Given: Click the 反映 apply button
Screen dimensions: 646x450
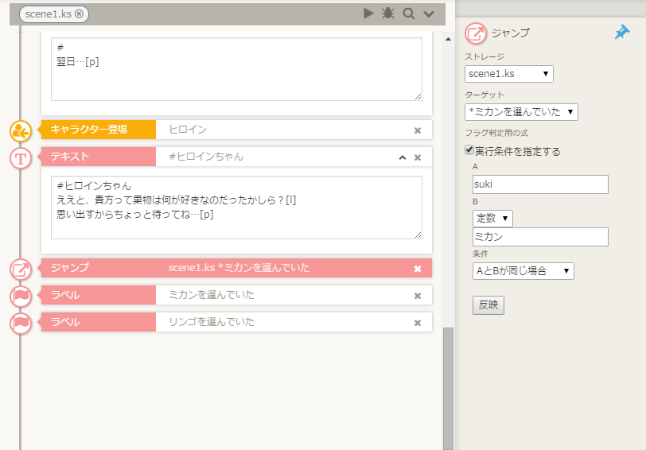Looking at the screenshot, I should [x=488, y=305].
